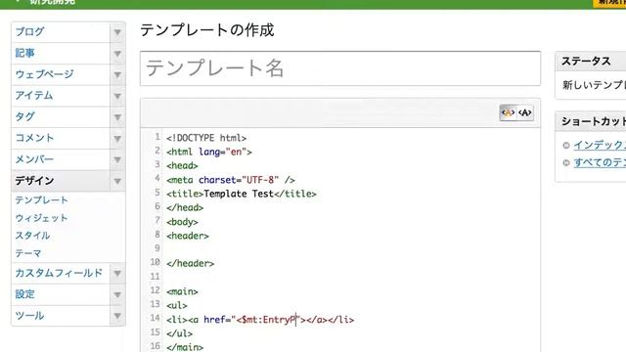This screenshot has width=626, height=352.
Task: Click the title Template Test line
Action: (x=242, y=194)
